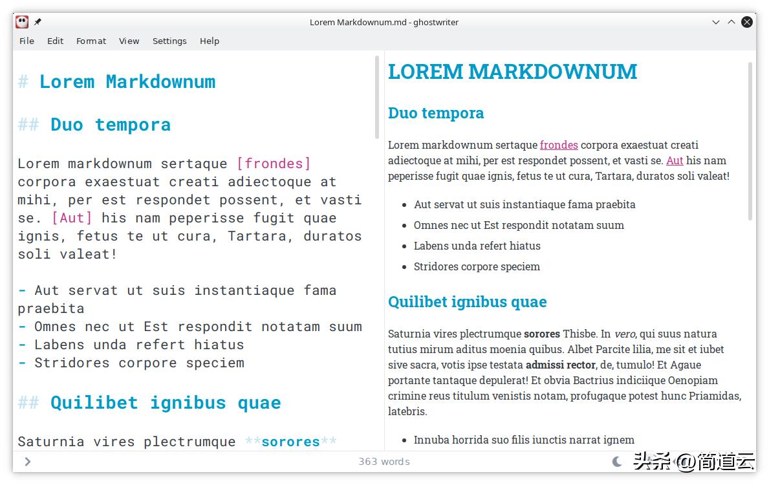The image size is (769, 485).
Task: Place cursor on '[frondes]' in the editor
Action: (x=274, y=164)
